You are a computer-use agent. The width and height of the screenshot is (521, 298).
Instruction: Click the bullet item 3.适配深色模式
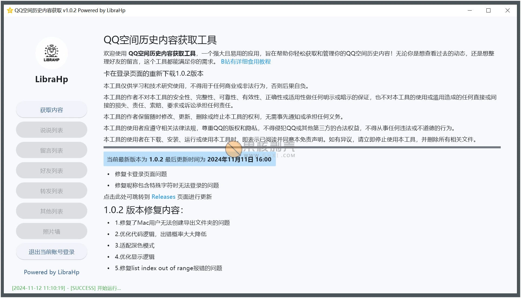pyautogui.click(x=134, y=246)
